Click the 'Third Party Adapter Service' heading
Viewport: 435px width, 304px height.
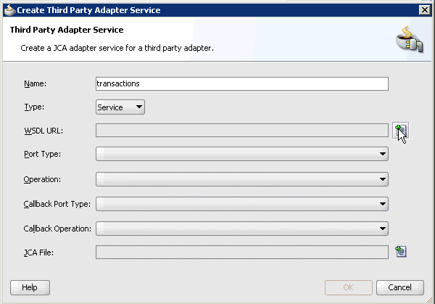(67, 30)
